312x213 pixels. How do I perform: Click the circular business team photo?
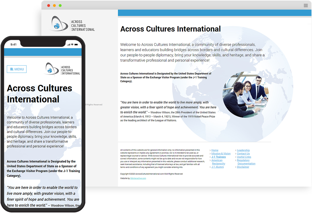click(x=246, y=95)
